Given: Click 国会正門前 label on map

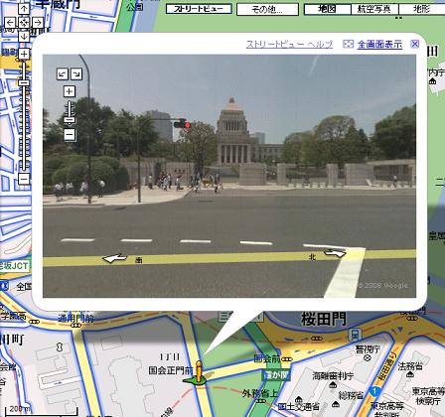Looking at the screenshot, I should coord(171,370).
